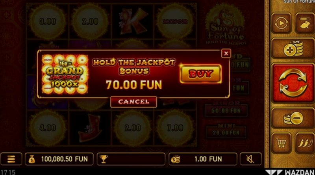Toggle fast spin mode rabbit icon
Image resolution: width=315 pixels, height=175 pixels.
click(x=305, y=23)
